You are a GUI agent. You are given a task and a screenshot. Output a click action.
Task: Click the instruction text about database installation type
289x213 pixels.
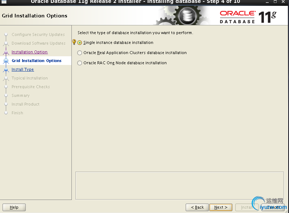(x=135, y=33)
